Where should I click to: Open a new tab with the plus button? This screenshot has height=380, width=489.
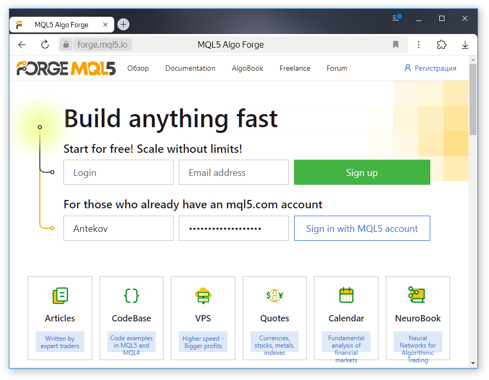pos(124,24)
